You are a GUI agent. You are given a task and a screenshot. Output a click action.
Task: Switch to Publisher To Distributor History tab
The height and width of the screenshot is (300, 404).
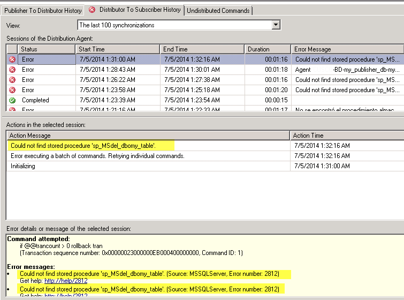pyautogui.click(x=43, y=11)
